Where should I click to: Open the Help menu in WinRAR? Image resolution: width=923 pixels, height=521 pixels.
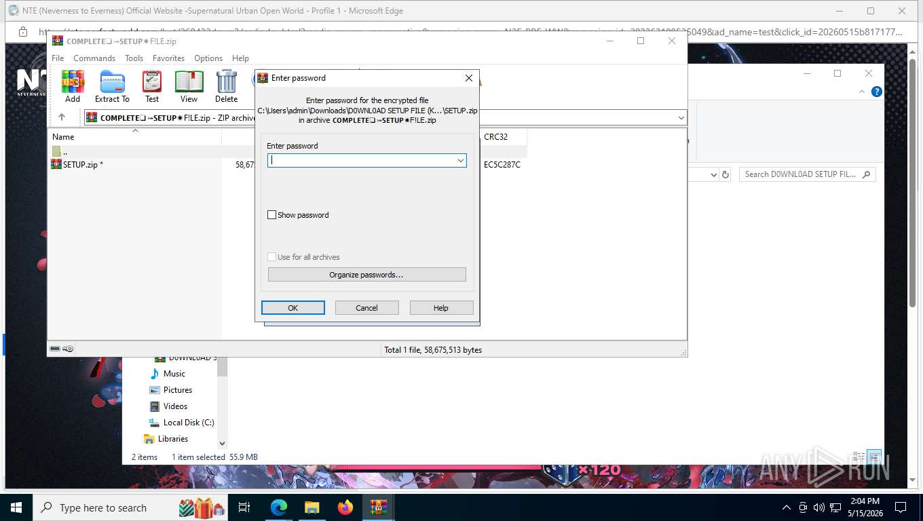click(240, 58)
